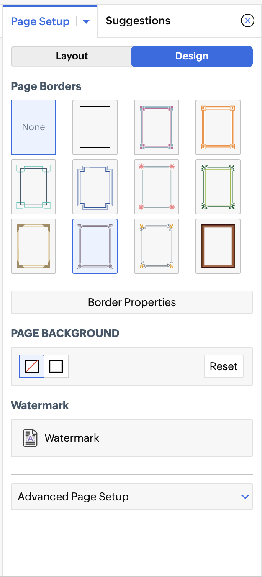Viewport: 262px width, 577px height.
Task: Open the Watermark settings
Action: (x=132, y=438)
